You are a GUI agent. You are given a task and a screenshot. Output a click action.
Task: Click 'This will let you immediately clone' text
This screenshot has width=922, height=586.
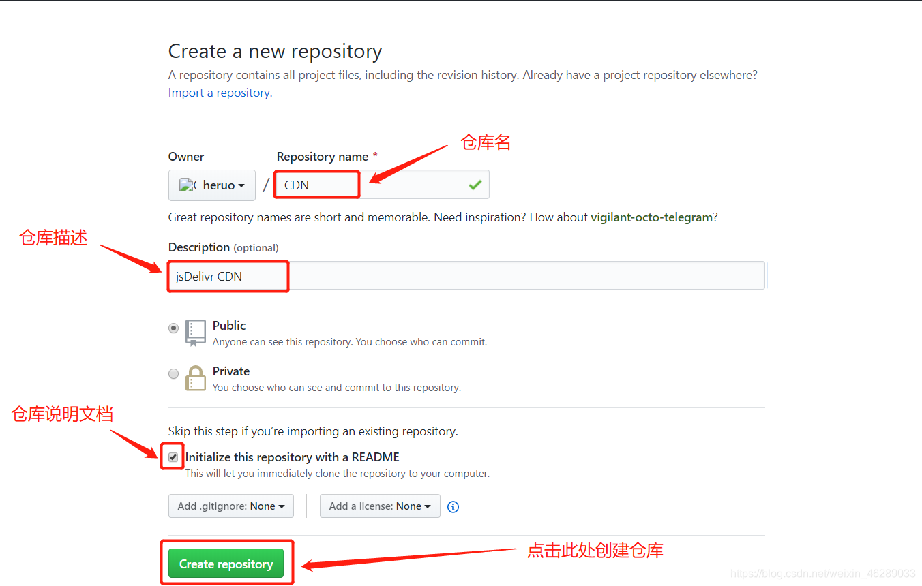point(338,474)
